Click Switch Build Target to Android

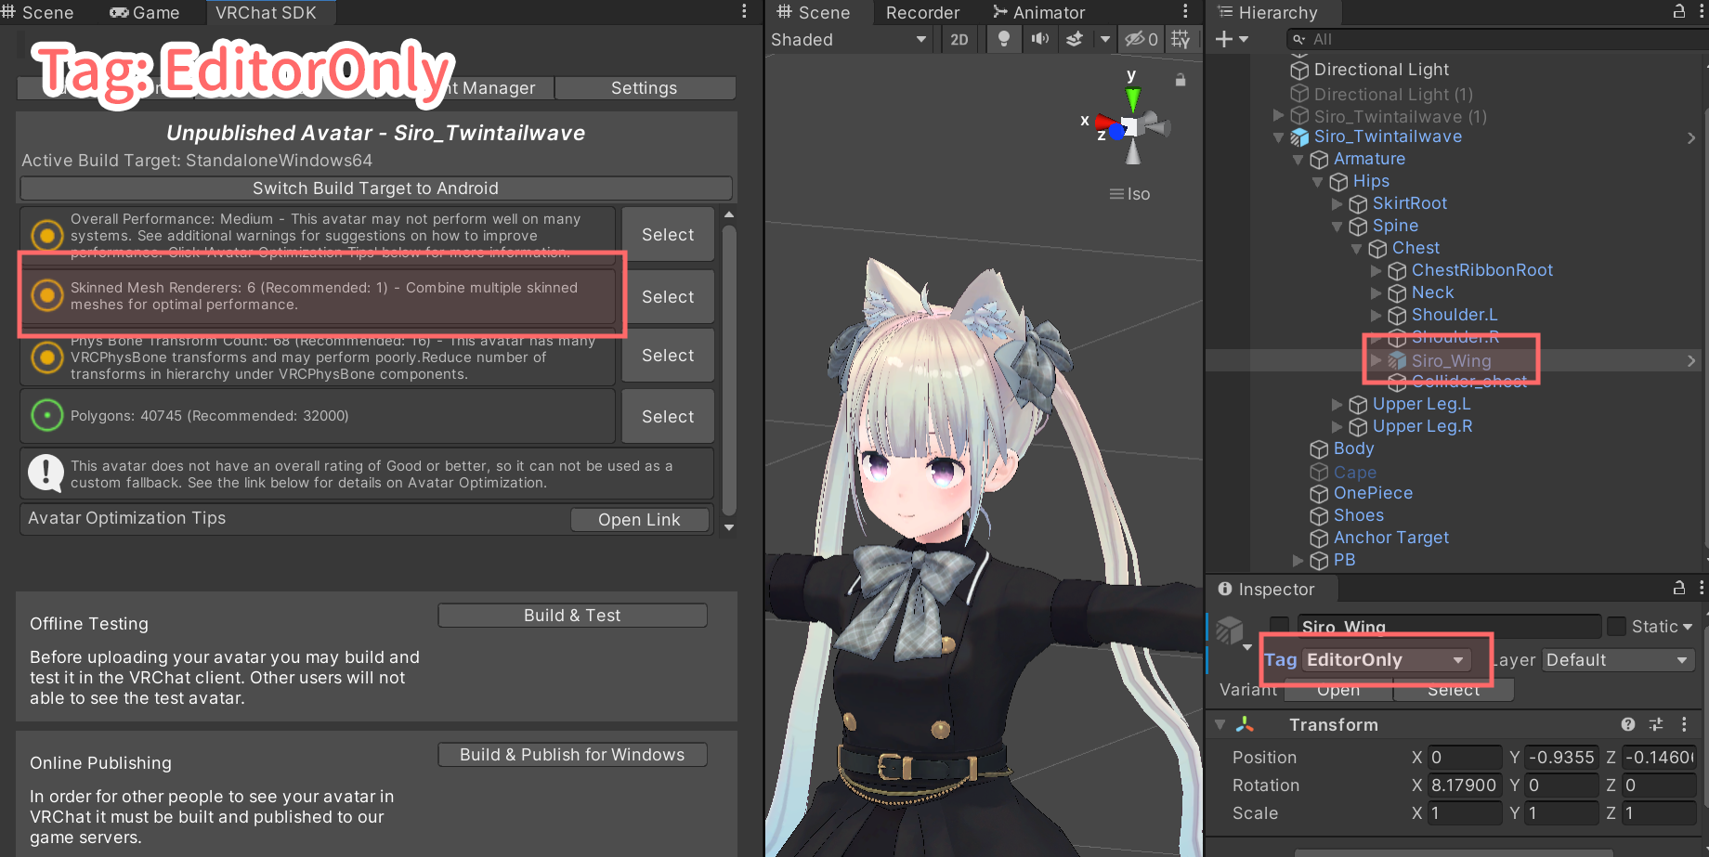(375, 188)
